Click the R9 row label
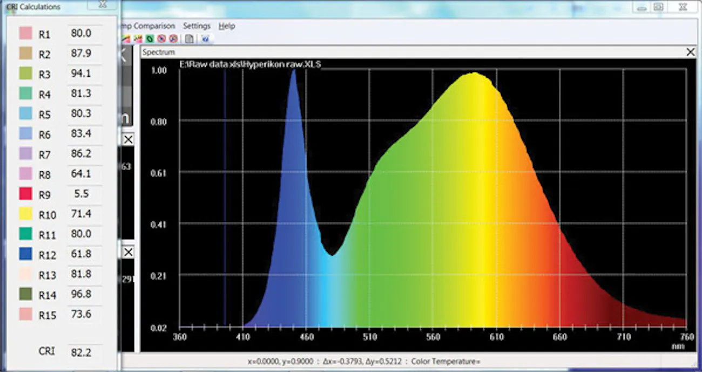This screenshot has width=702, height=372. (45, 195)
